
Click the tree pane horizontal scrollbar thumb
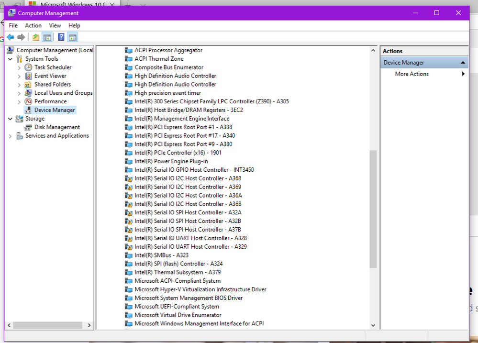[x=47, y=325]
